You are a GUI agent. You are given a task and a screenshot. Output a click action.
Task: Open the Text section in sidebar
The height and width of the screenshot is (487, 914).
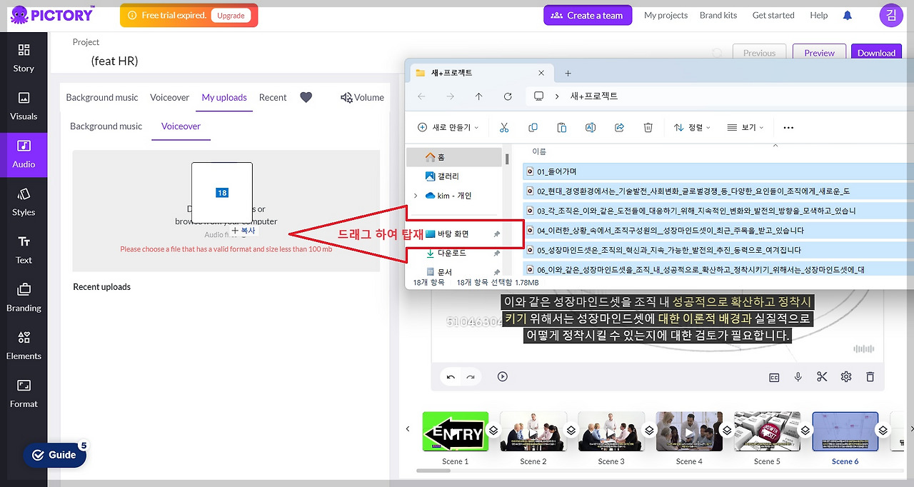(24, 250)
